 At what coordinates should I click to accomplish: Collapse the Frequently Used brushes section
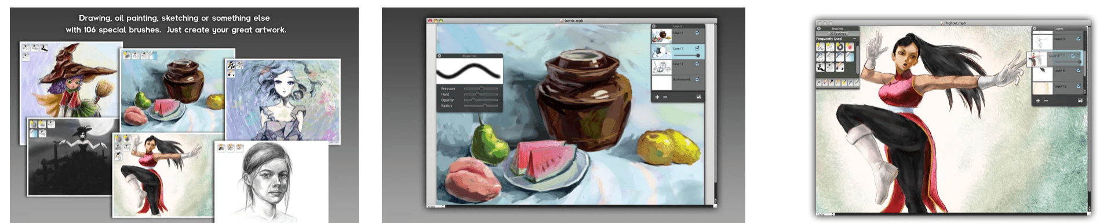(x=854, y=39)
